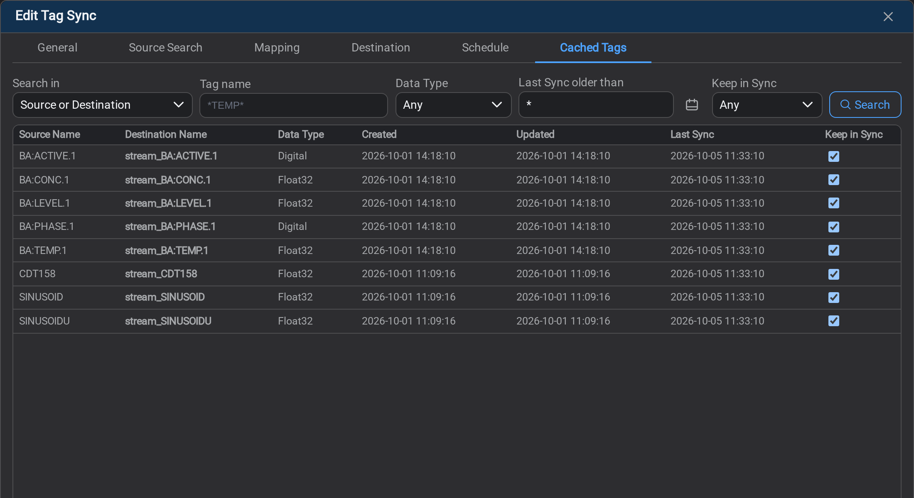Screen dimensions: 914x498
Task: Toggle Keep in Sync for BA:LEVEL.1
Action: pos(833,203)
